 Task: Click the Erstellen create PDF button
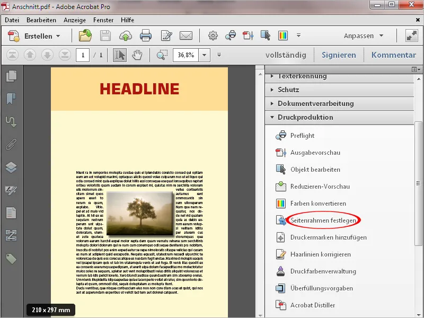(x=34, y=36)
